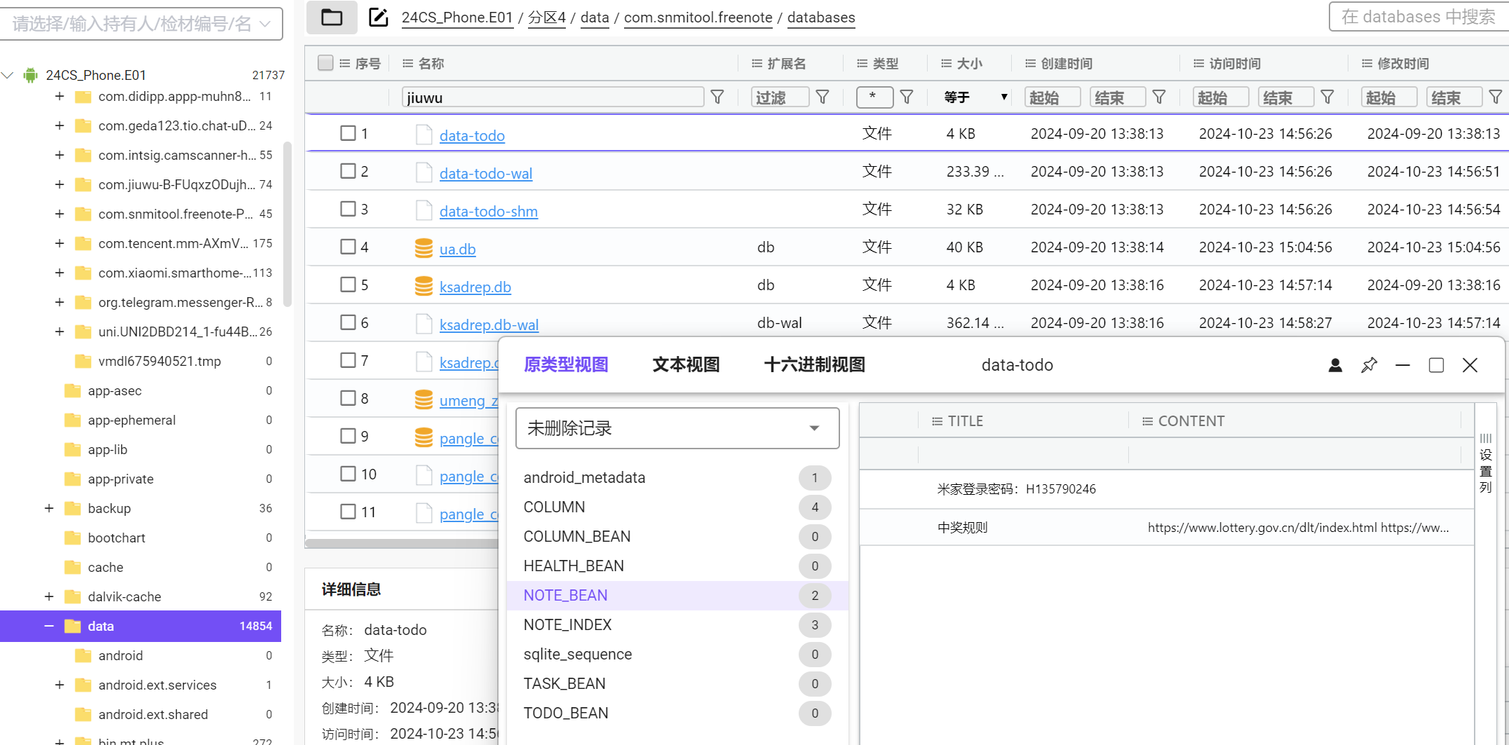
Task: Open the folder browse icon in path bar
Action: coord(332,18)
